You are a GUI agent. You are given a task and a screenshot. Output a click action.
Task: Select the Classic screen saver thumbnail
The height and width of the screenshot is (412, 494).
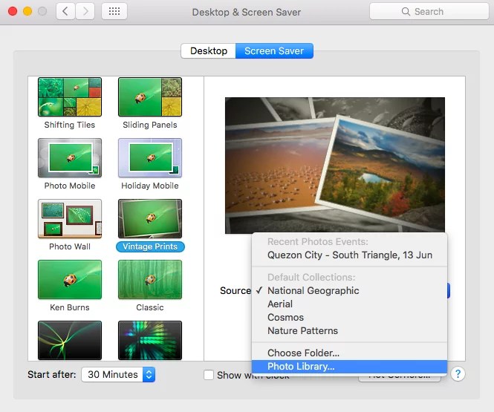(x=150, y=280)
